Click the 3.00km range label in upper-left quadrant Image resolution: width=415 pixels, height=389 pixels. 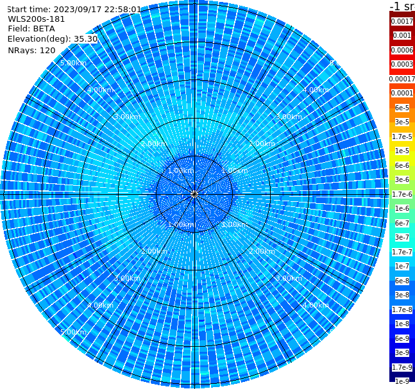pyautogui.click(x=127, y=117)
